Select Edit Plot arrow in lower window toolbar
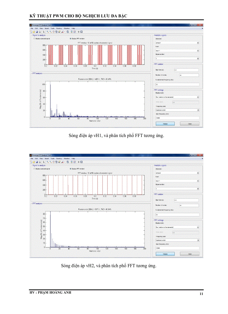The height and width of the screenshot is (314, 228). (x=44, y=162)
